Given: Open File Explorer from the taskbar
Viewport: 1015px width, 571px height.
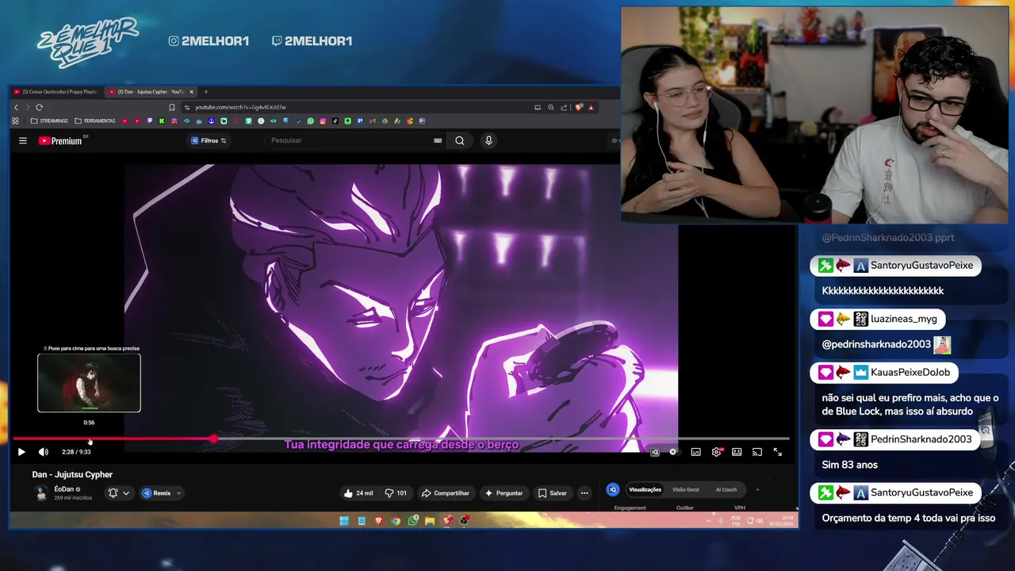Looking at the screenshot, I should pyautogui.click(x=430, y=521).
